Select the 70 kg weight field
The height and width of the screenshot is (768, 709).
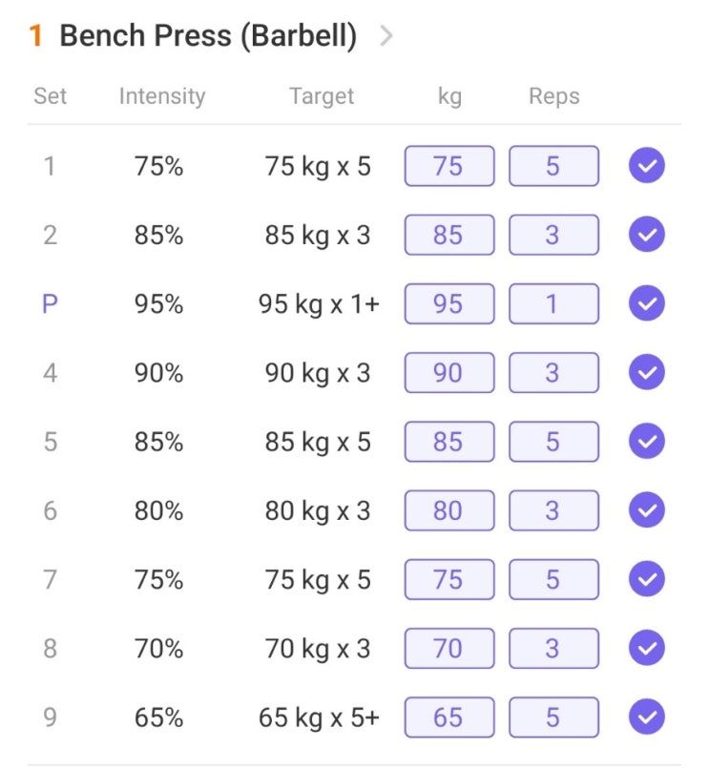448,649
